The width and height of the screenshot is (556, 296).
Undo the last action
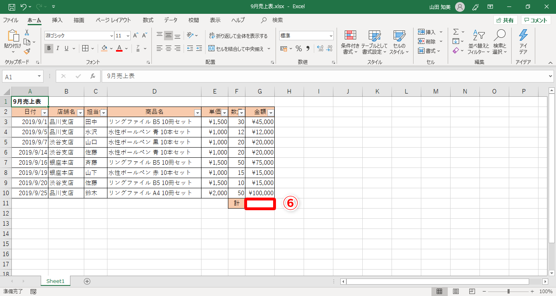pos(24,7)
